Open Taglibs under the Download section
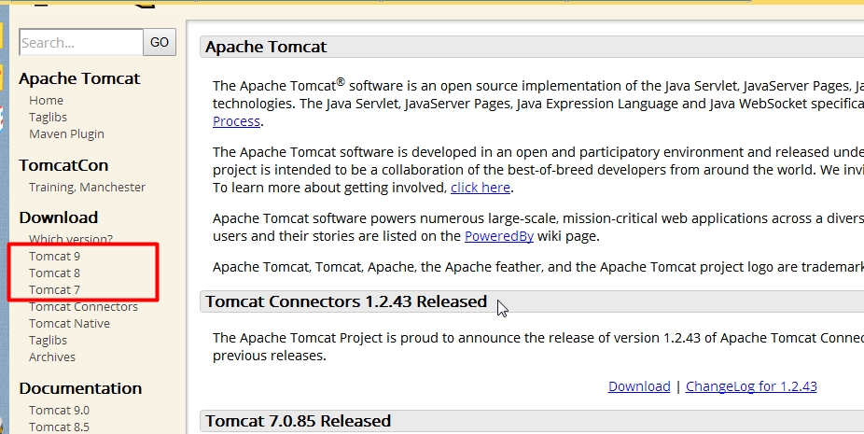 pos(48,341)
